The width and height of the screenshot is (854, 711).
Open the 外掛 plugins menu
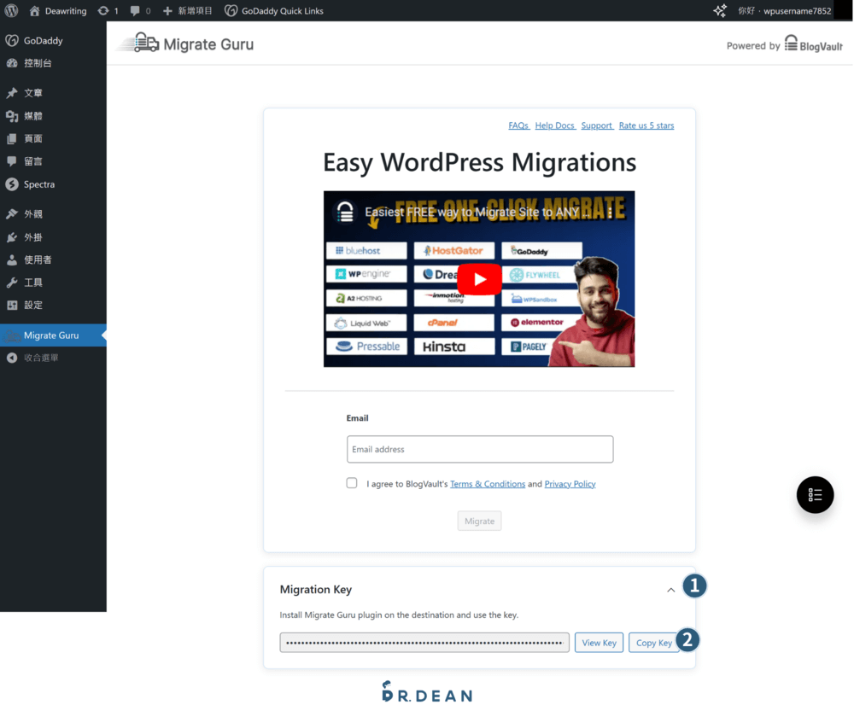pyautogui.click(x=53, y=237)
